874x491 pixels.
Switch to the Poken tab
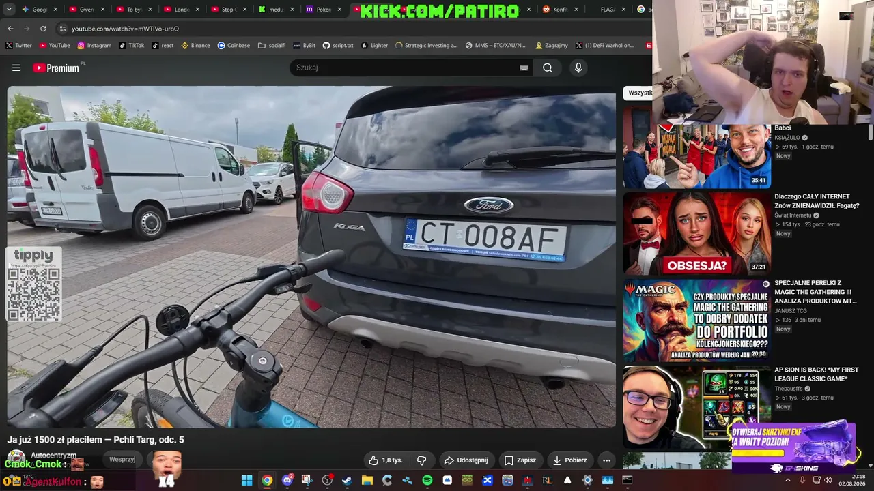click(x=323, y=10)
